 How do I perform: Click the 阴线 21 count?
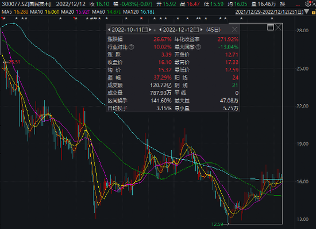point(235,85)
